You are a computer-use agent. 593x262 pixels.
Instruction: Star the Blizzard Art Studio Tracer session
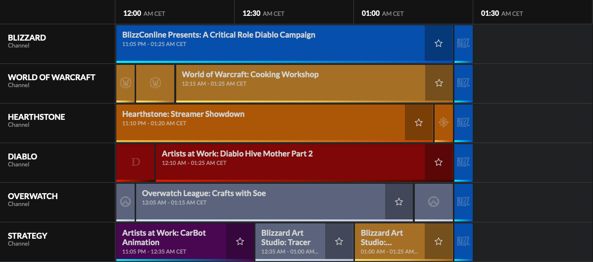click(x=339, y=241)
